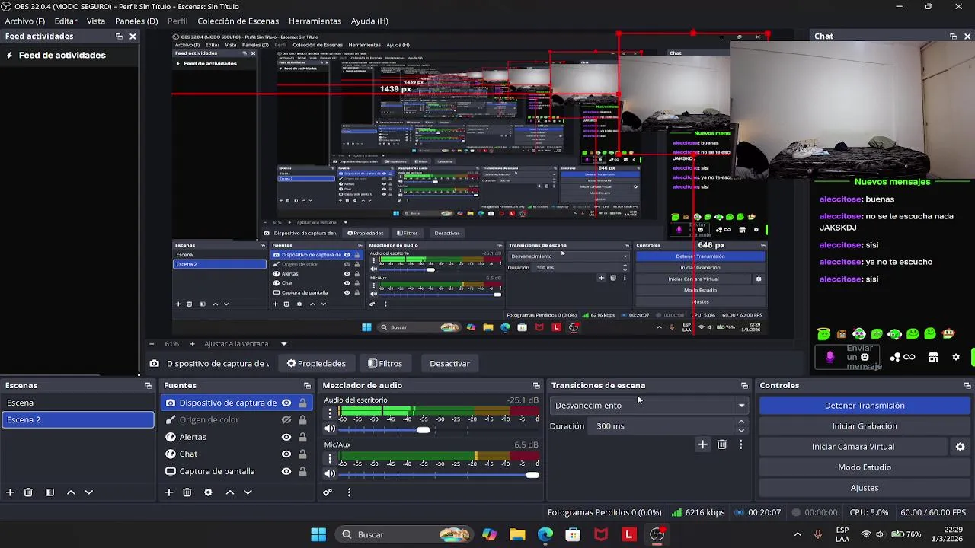Undock the Escenas panel

click(x=149, y=386)
